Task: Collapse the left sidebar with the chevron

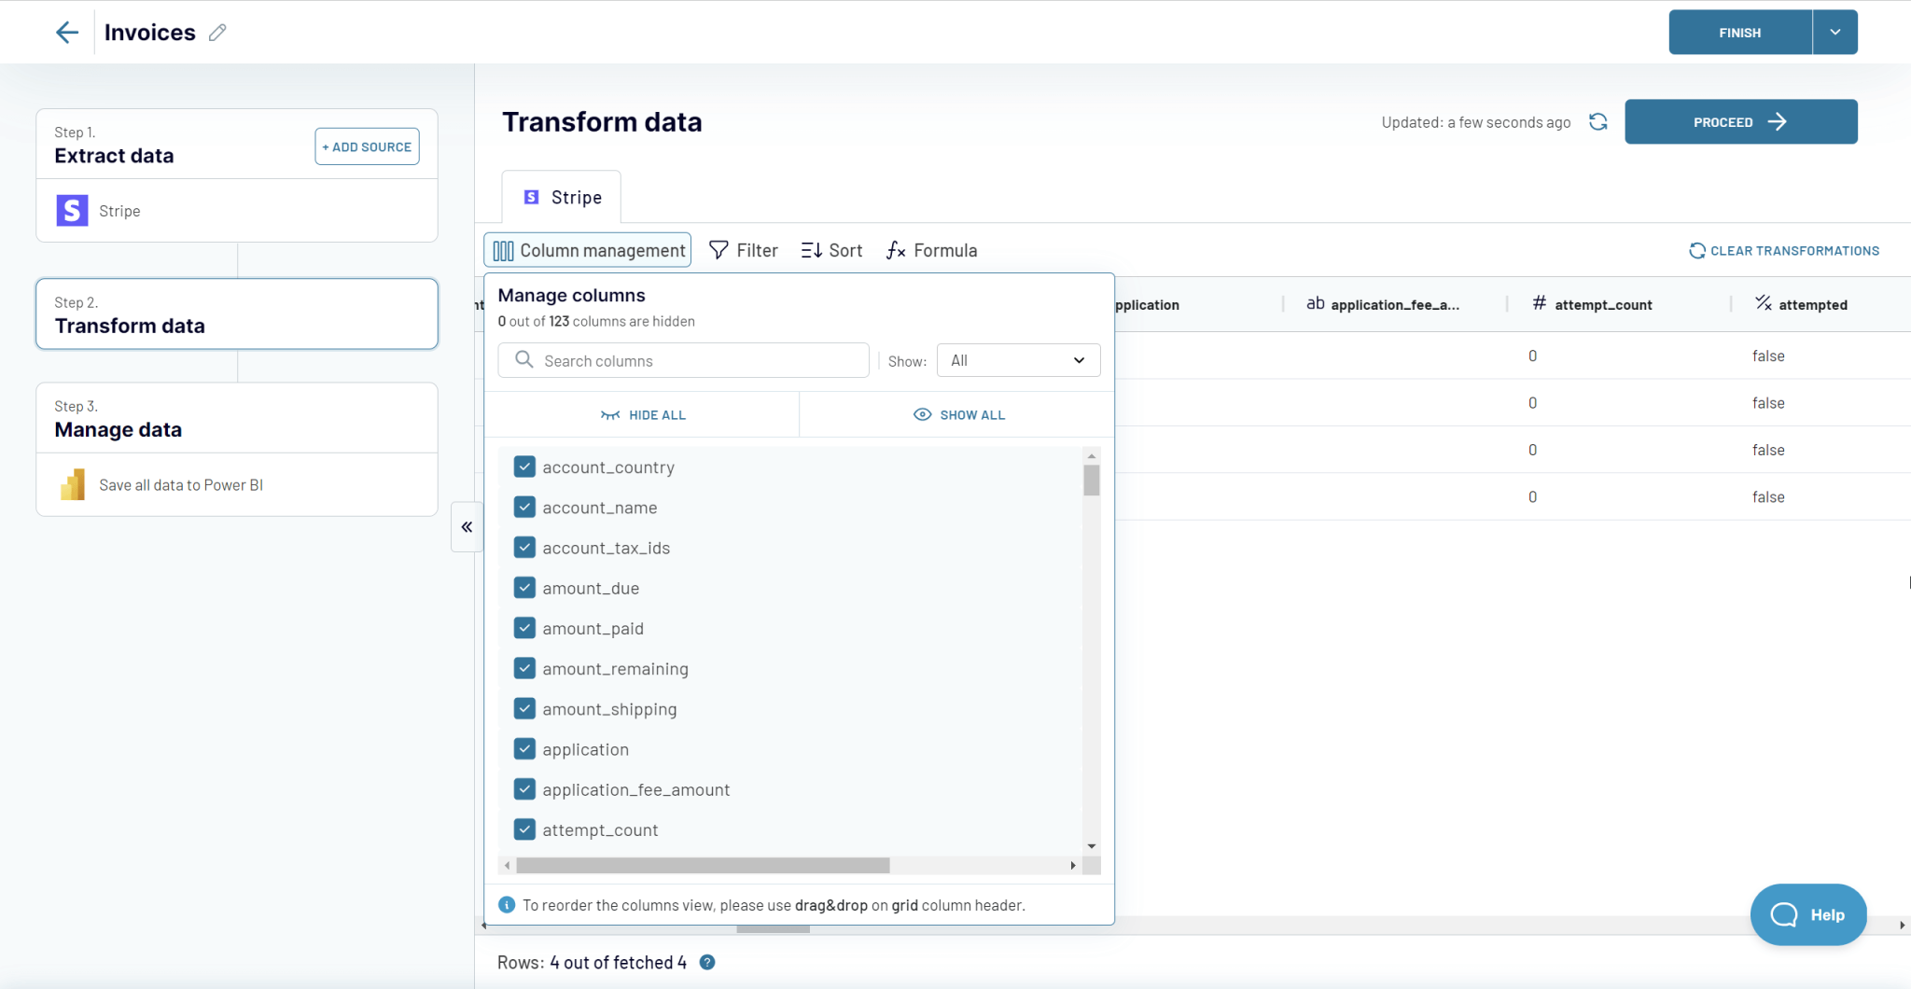Action: [466, 526]
